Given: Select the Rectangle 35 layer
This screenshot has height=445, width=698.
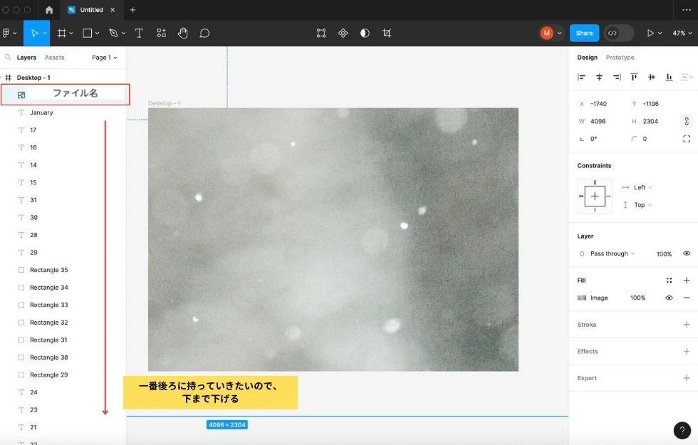Looking at the screenshot, I should tap(49, 270).
